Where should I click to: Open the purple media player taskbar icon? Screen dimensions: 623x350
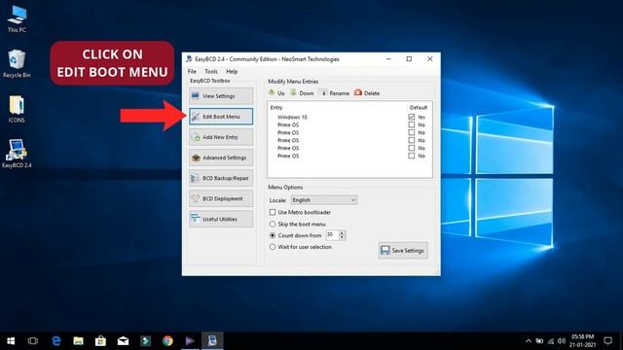(190, 341)
